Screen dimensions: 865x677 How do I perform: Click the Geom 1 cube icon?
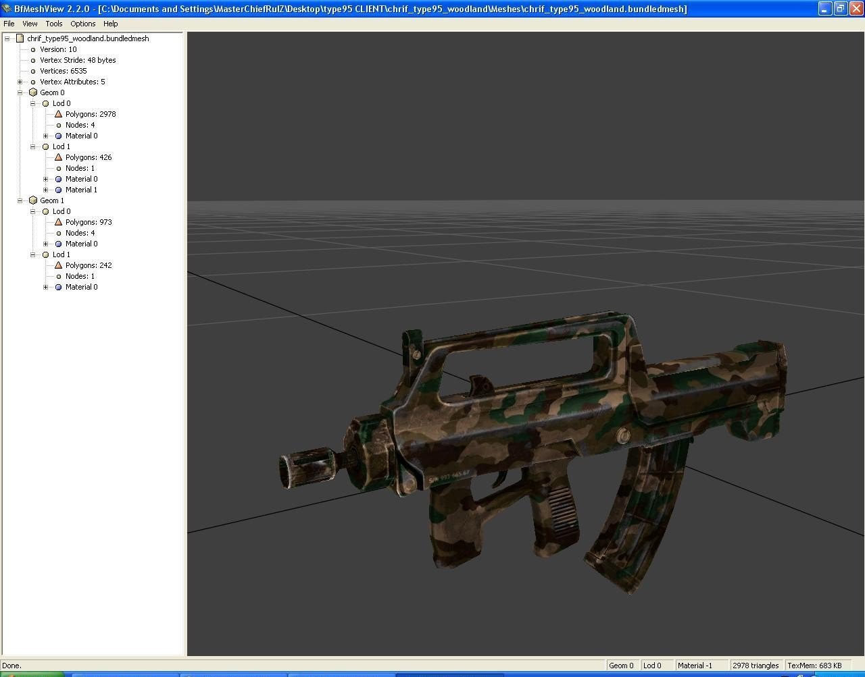tap(33, 200)
